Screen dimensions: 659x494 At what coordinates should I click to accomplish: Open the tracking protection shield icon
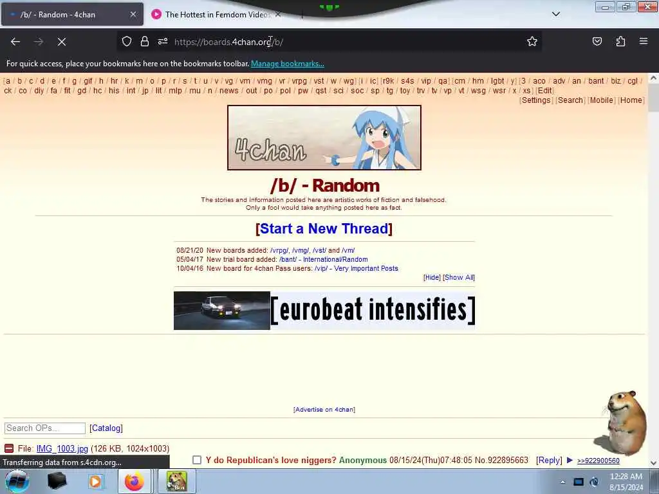tap(127, 41)
